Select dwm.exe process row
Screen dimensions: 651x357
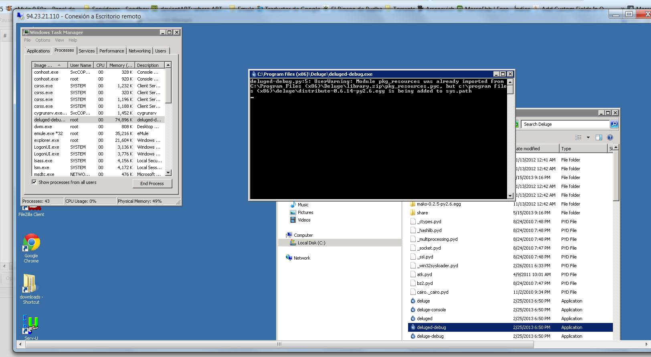coord(98,127)
